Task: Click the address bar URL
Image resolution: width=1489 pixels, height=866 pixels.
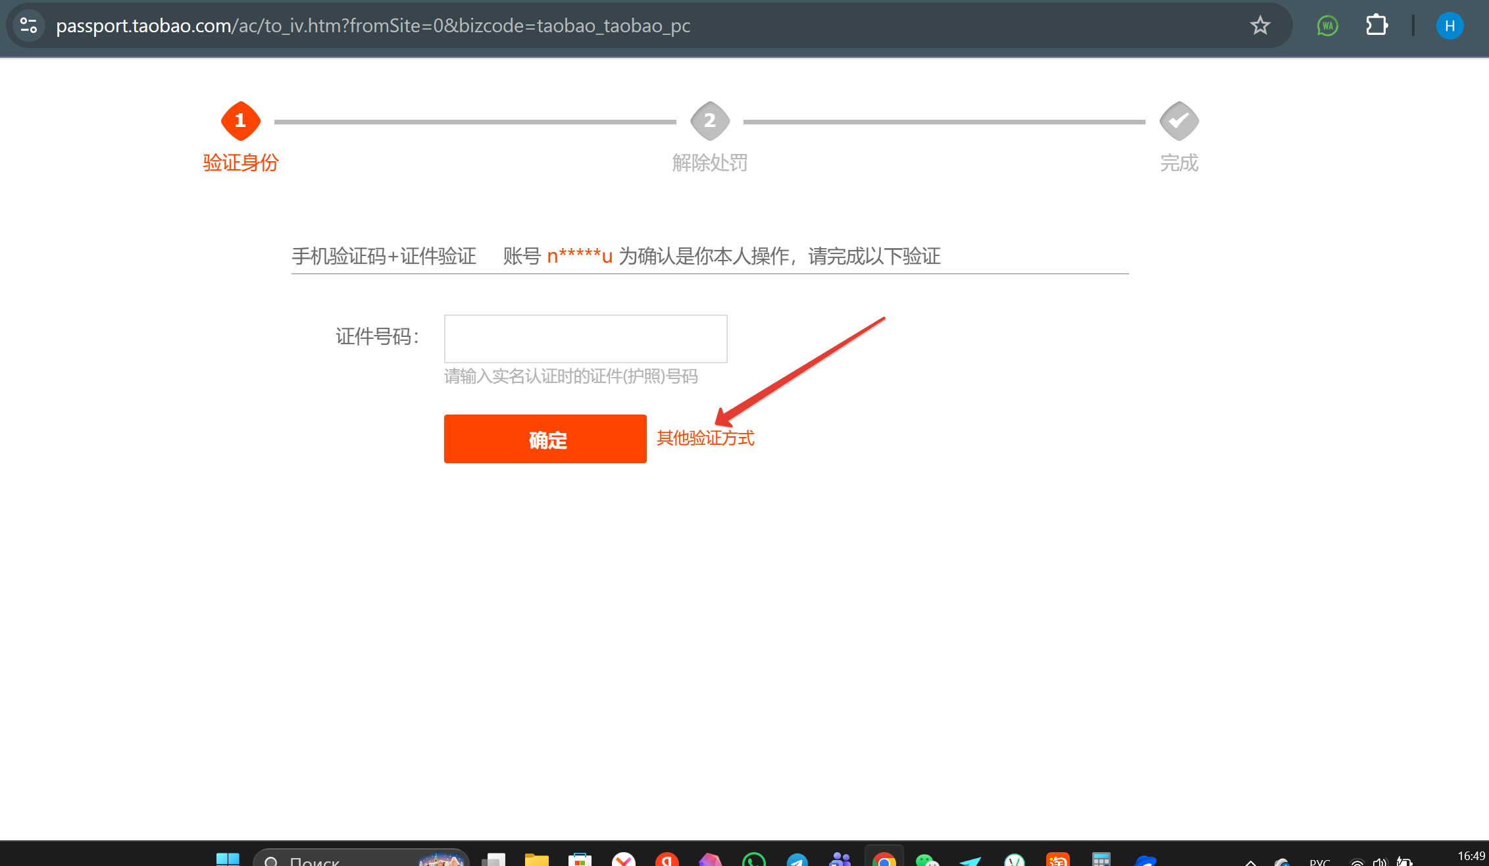Action: coord(372,26)
